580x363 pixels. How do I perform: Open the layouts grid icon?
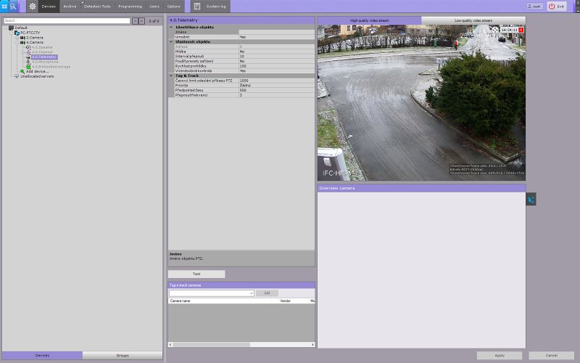(4, 6)
